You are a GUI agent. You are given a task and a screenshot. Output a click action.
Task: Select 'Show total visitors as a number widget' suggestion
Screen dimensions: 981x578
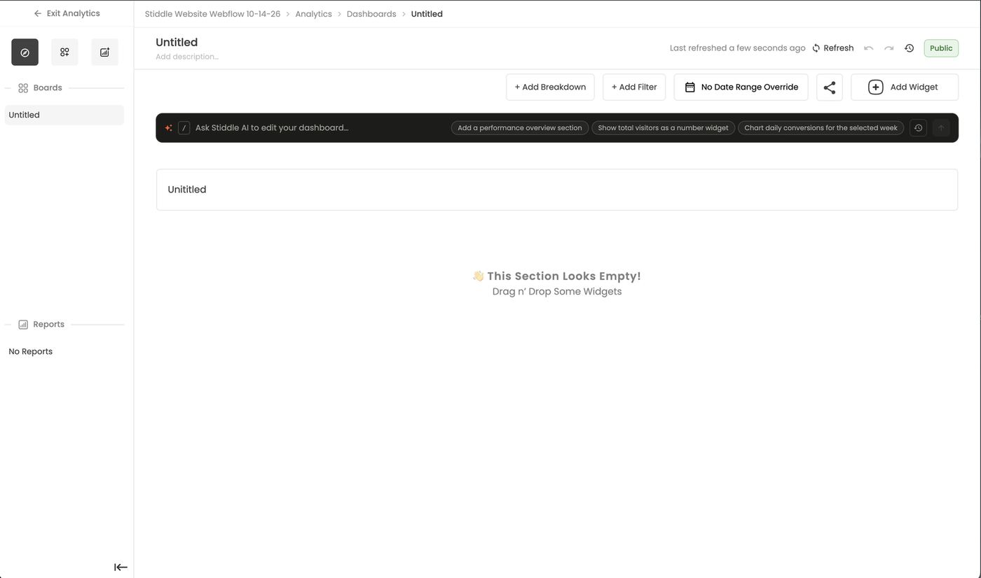[x=663, y=128]
